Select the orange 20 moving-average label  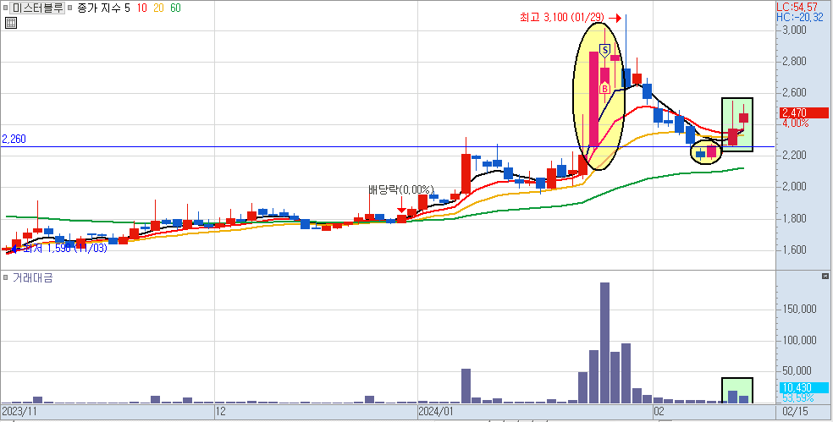coord(158,8)
